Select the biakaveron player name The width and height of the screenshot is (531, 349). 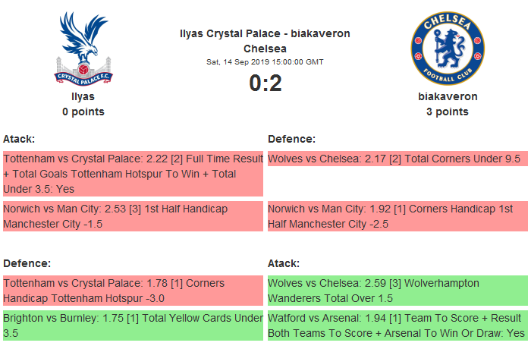(448, 96)
